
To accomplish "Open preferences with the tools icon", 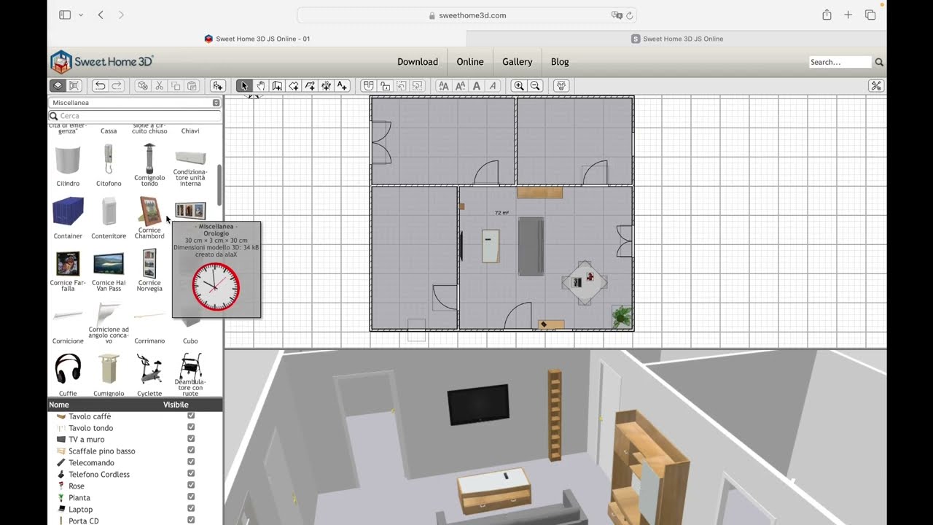I will click(876, 86).
